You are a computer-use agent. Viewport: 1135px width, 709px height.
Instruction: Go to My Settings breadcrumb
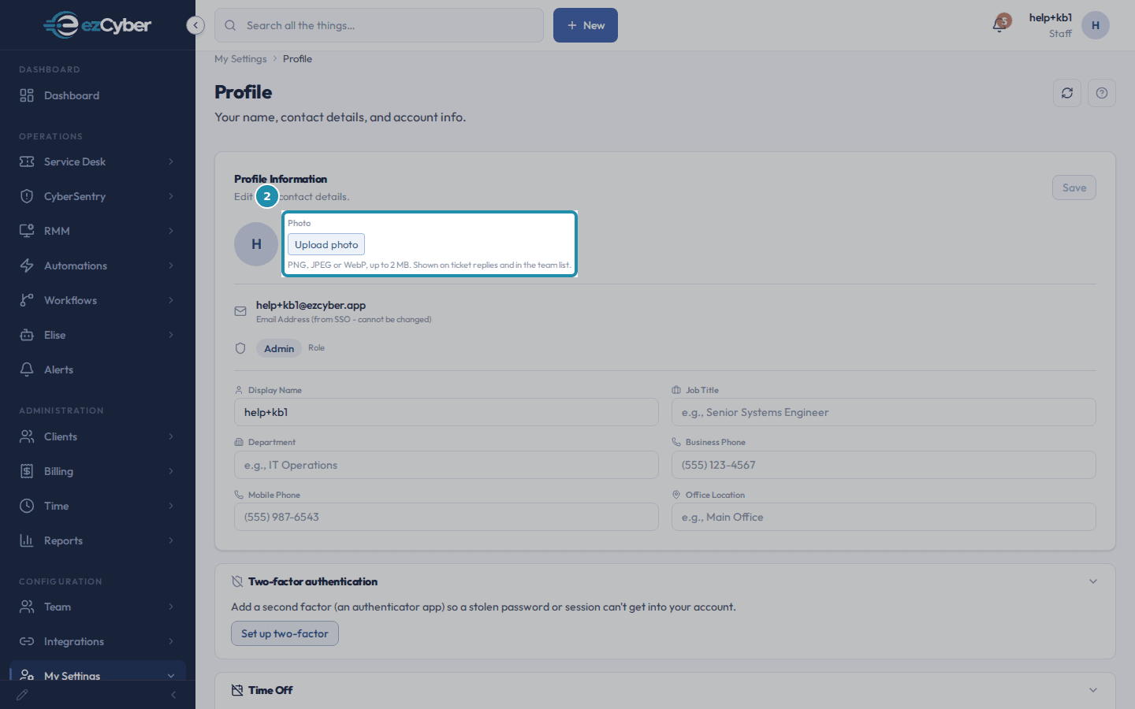click(x=240, y=59)
